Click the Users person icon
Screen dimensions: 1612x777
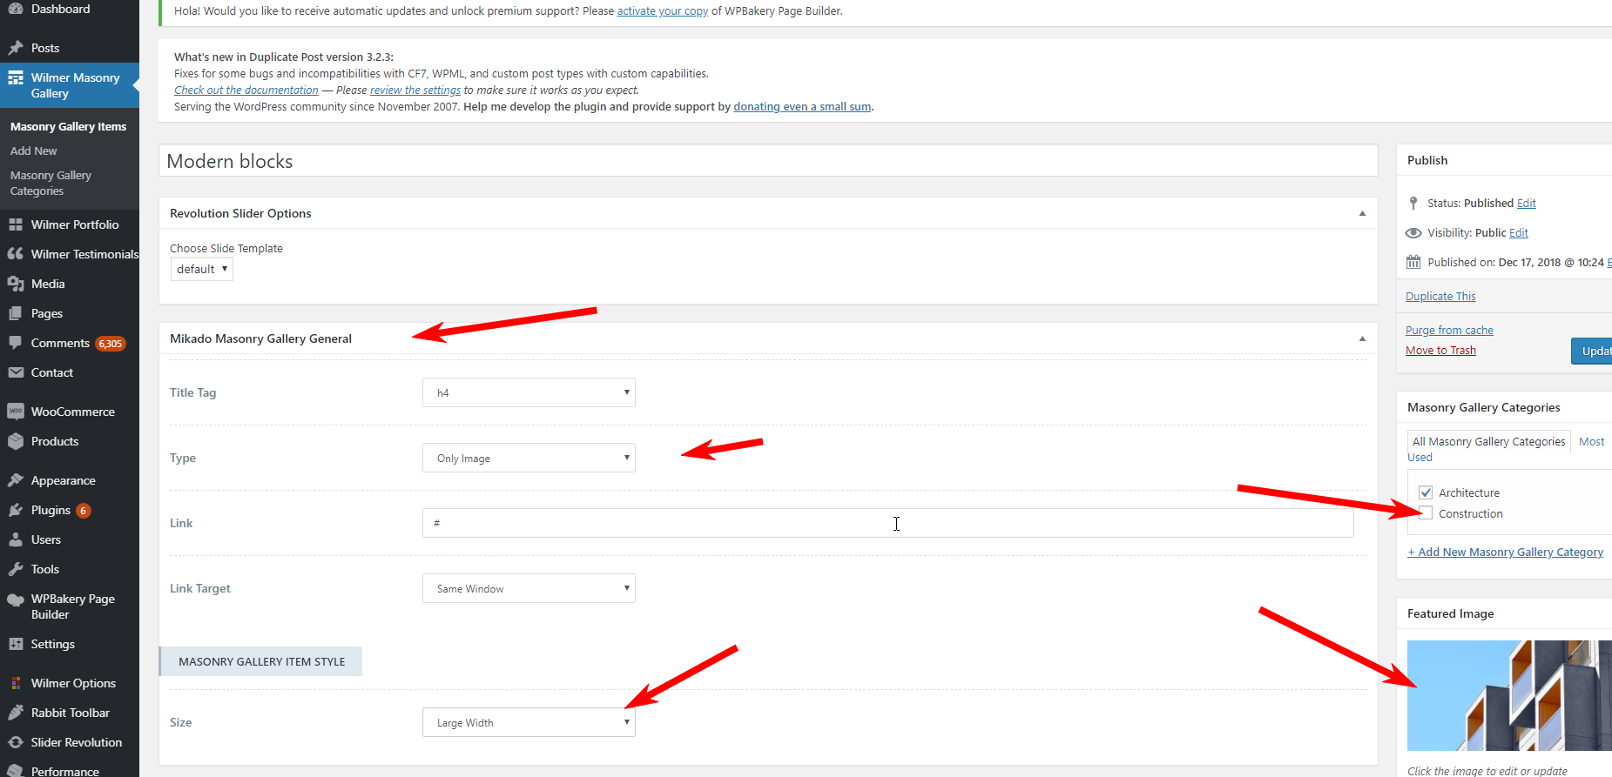(x=16, y=539)
